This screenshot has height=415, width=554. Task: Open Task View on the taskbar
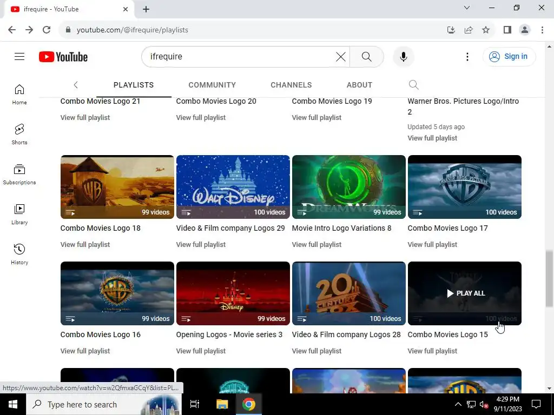pos(195,404)
